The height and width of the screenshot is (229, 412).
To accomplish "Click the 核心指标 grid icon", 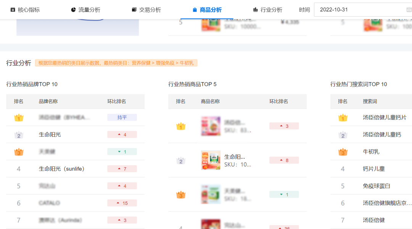I will pyautogui.click(x=13, y=10).
